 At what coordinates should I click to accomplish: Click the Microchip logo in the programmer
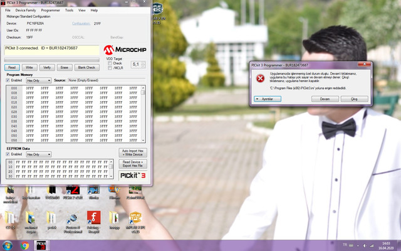125,50
